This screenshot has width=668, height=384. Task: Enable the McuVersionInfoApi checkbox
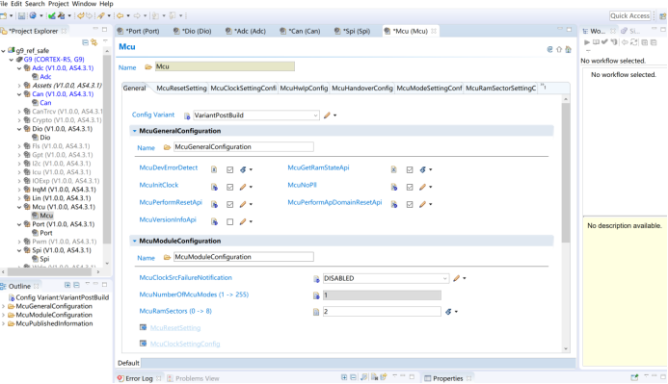tap(230, 222)
